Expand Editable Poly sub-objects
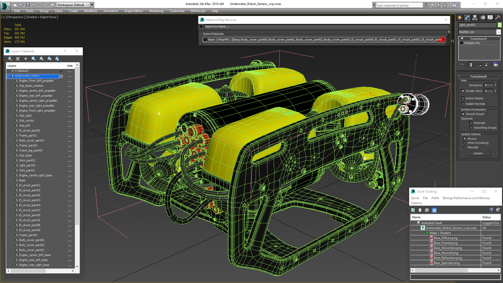503x283 pixels. point(462,43)
